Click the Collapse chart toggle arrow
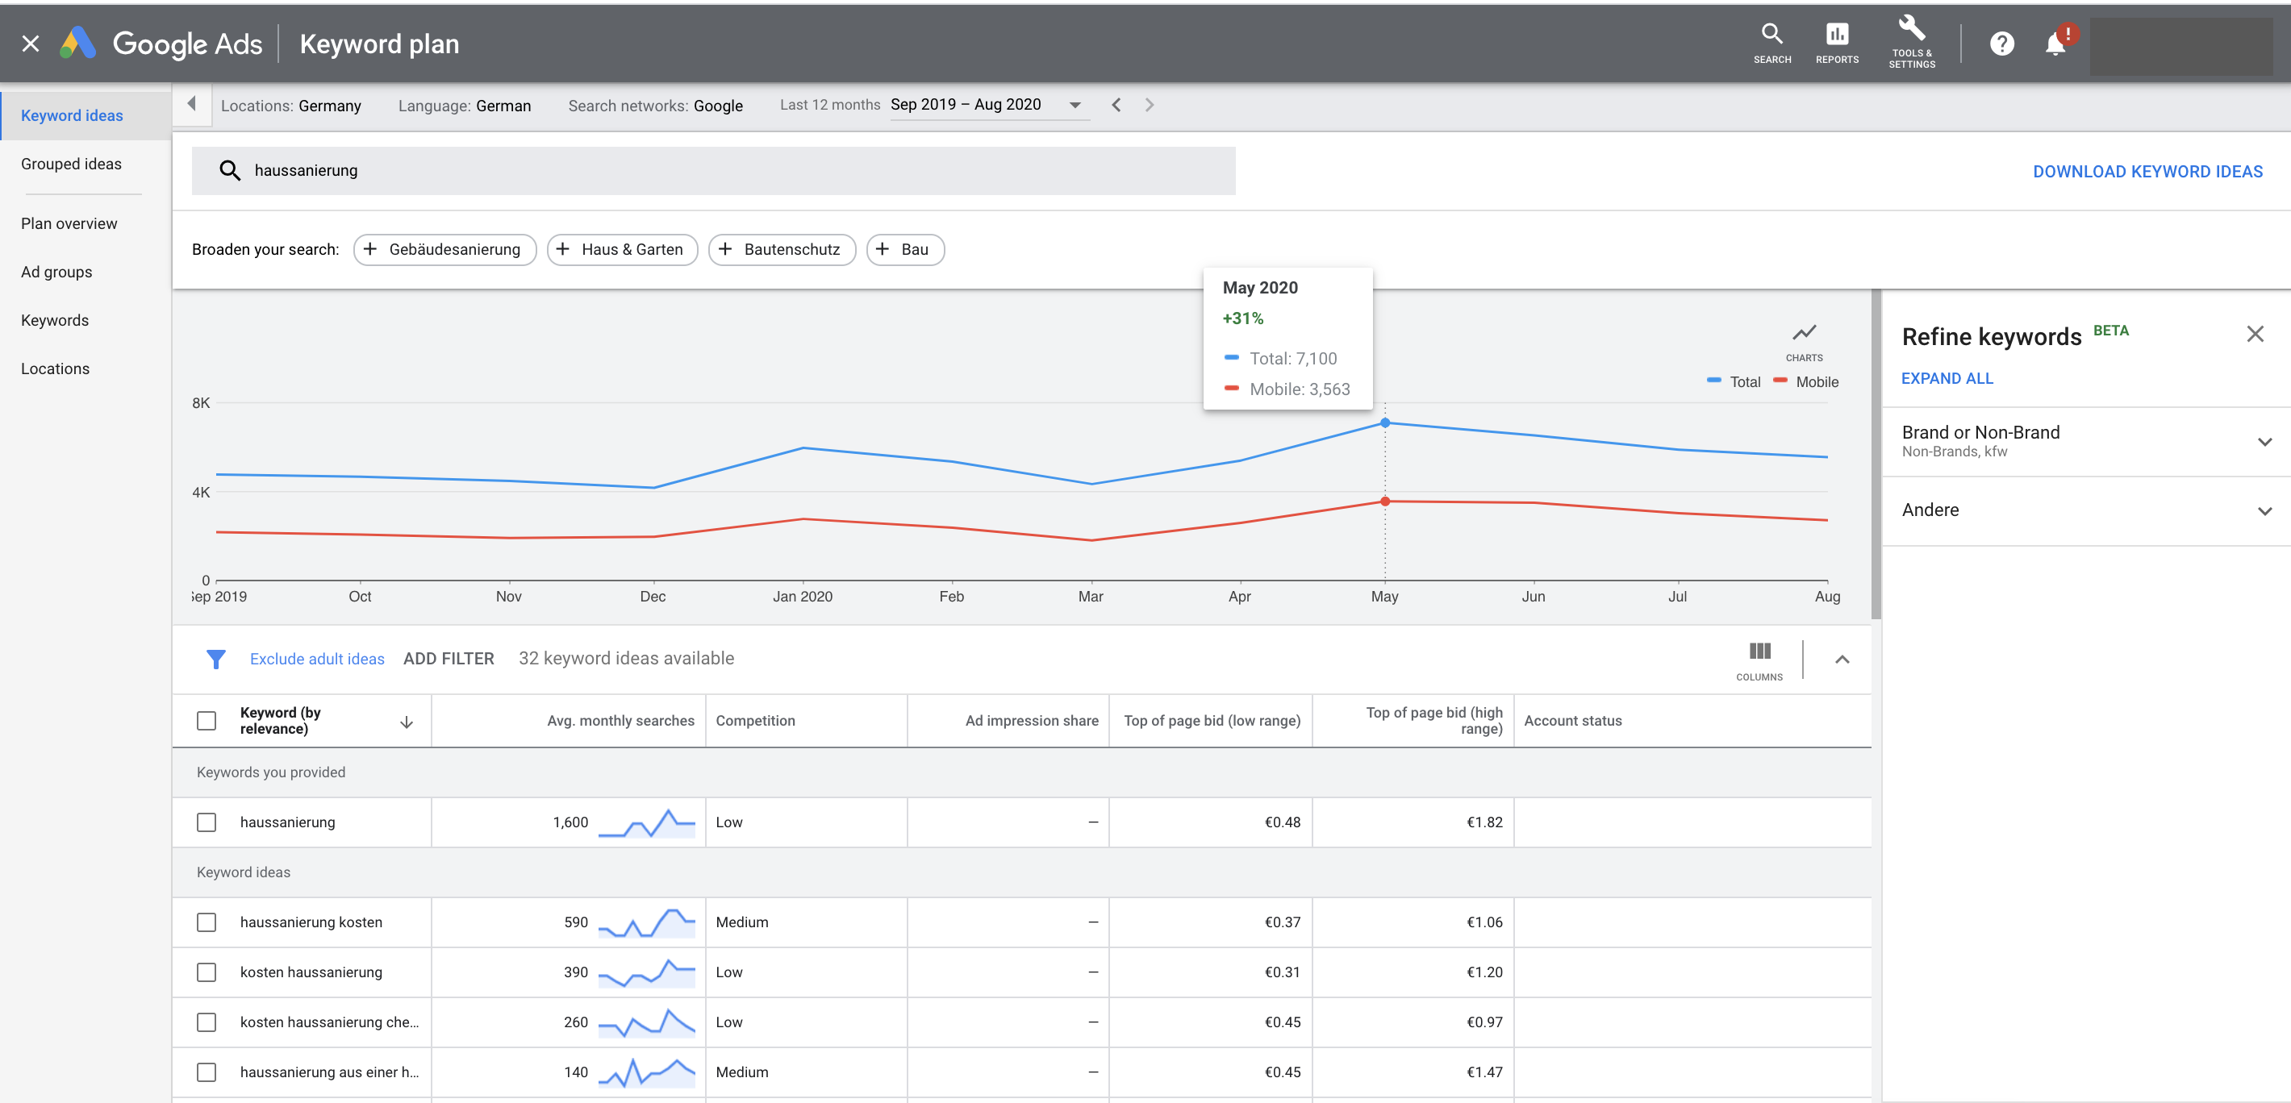2291x1103 pixels. [x=1844, y=660]
